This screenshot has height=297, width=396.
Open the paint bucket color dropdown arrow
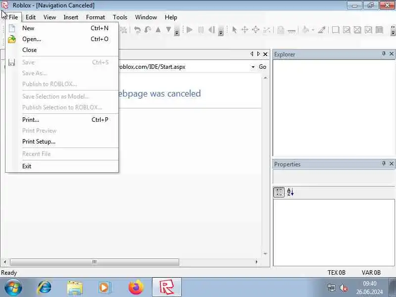(x=313, y=30)
